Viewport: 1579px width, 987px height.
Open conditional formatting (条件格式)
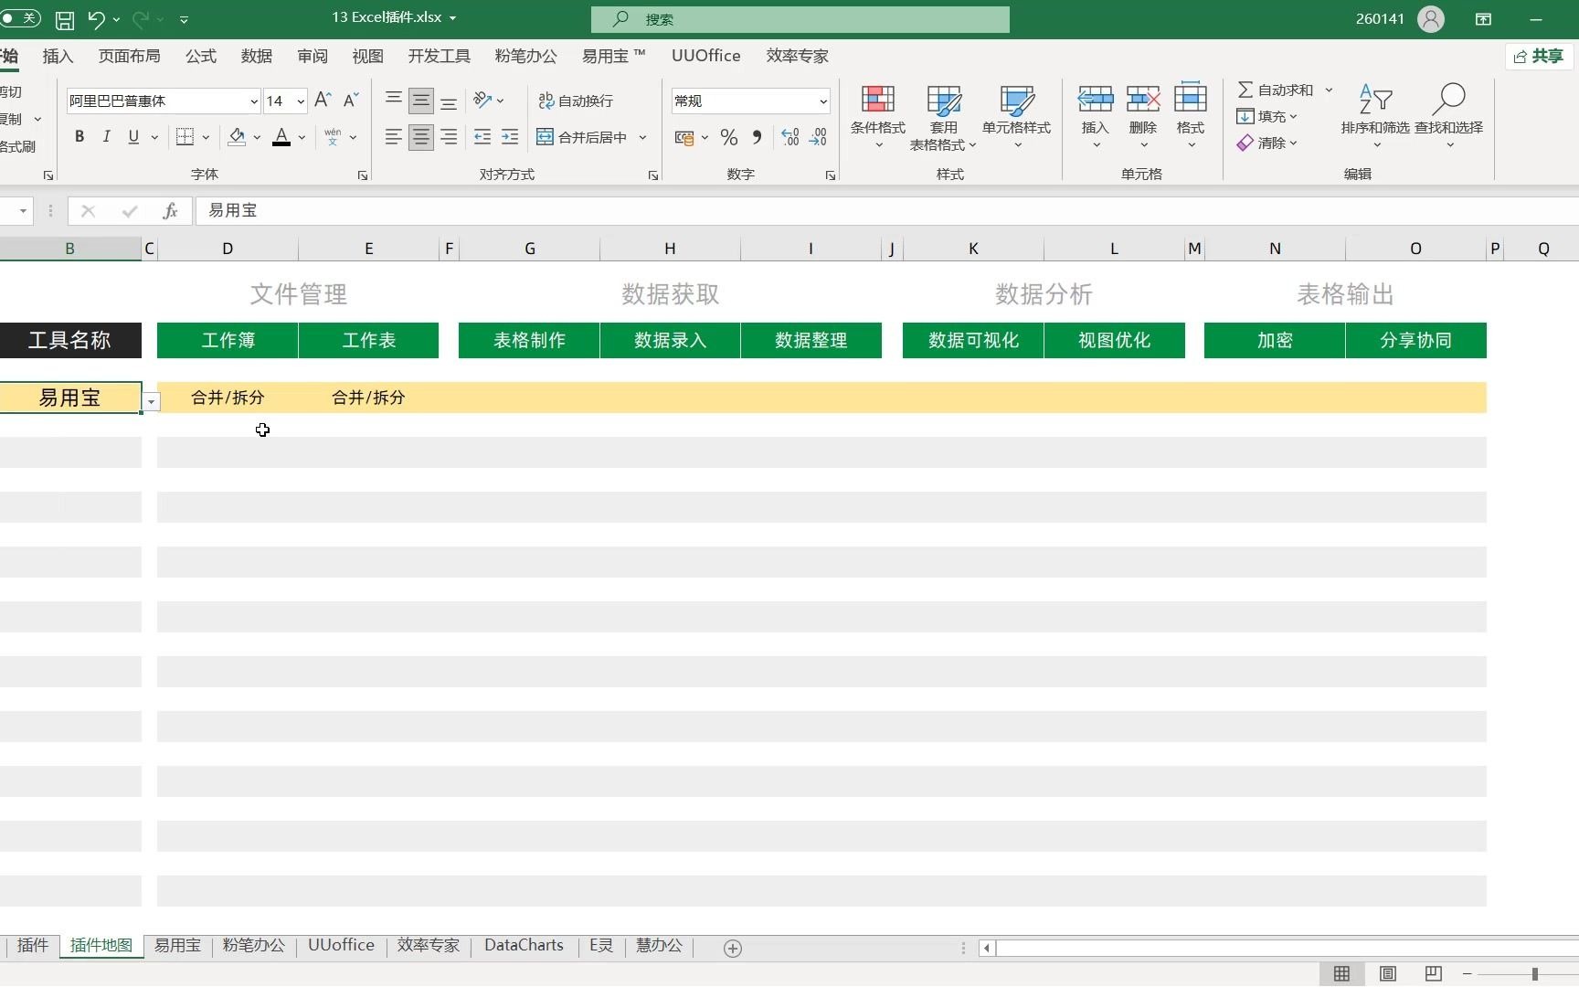coord(878,116)
